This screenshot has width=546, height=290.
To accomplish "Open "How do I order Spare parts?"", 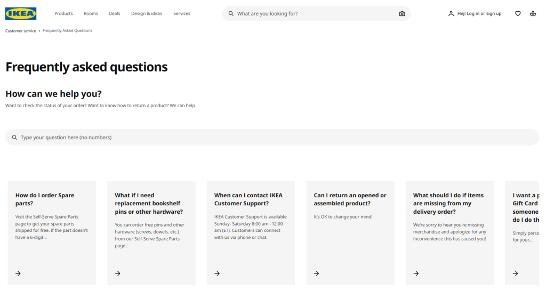I will click(x=45, y=199).
